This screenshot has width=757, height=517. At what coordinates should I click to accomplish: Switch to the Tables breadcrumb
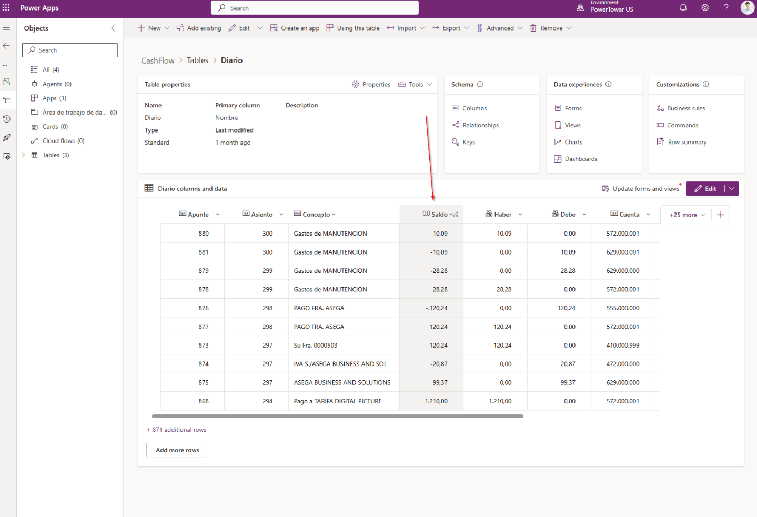(197, 60)
